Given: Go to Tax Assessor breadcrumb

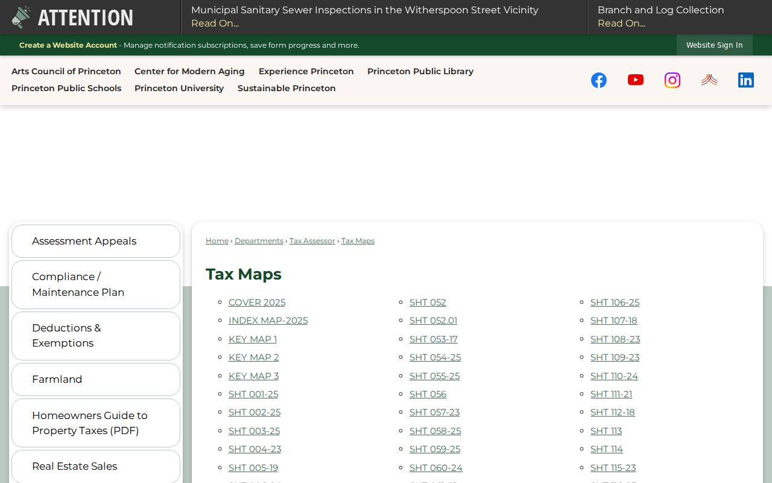Looking at the screenshot, I should pyautogui.click(x=312, y=241).
